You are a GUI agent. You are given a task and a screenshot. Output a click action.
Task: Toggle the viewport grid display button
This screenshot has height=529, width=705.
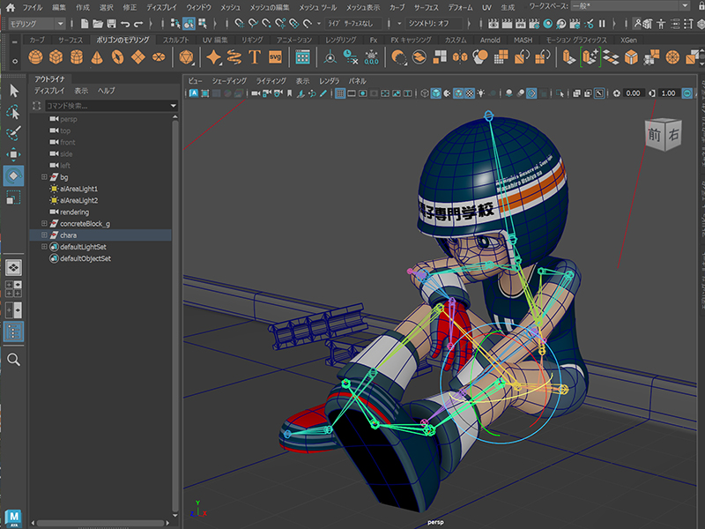click(x=340, y=93)
